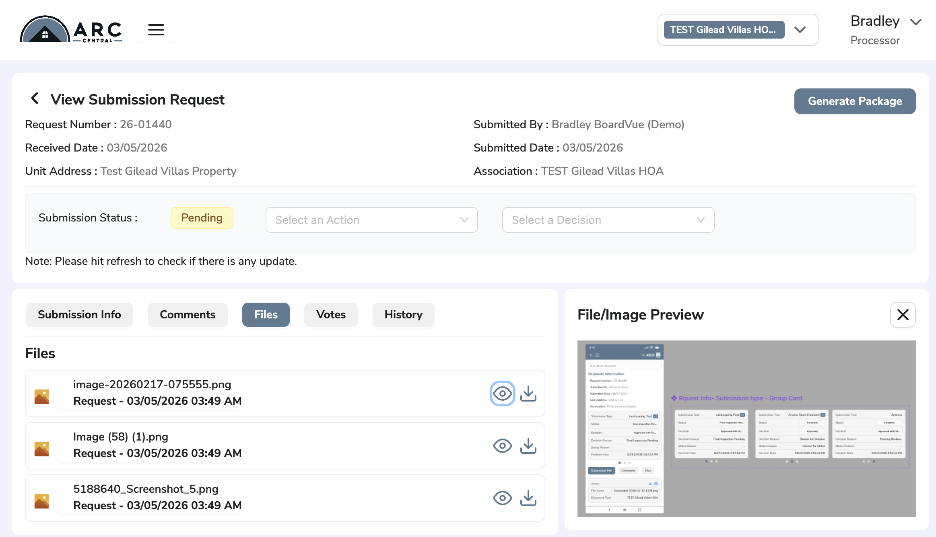The height and width of the screenshot is (537, 936).
Task: Open the History tab
Action: (403, 315)
